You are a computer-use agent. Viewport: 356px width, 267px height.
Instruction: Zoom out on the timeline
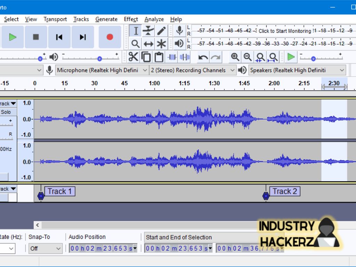click(x=248, y=57)
